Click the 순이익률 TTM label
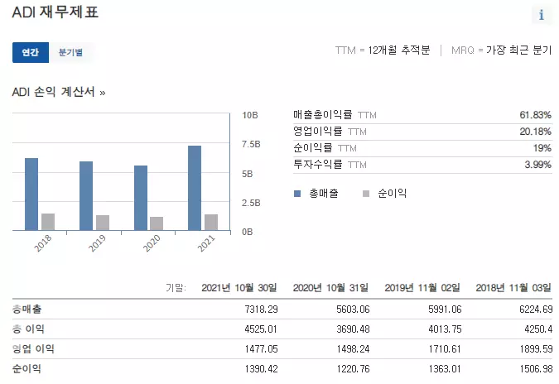Screen dimensions: 559x384 pos(325,147)
